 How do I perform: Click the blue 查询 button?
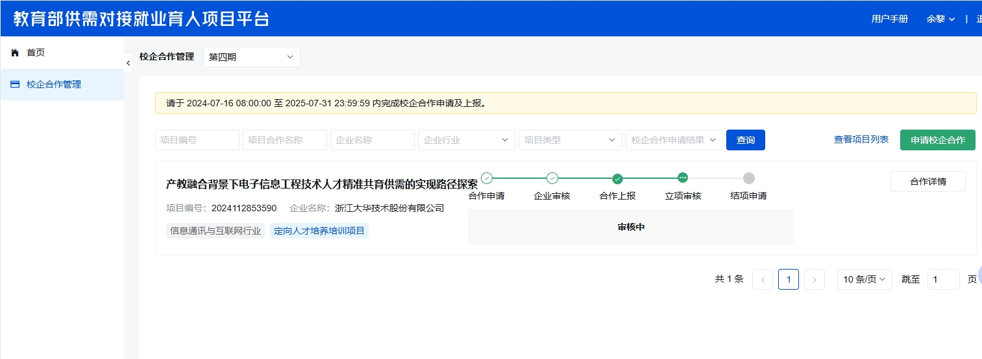click(745, 140)
